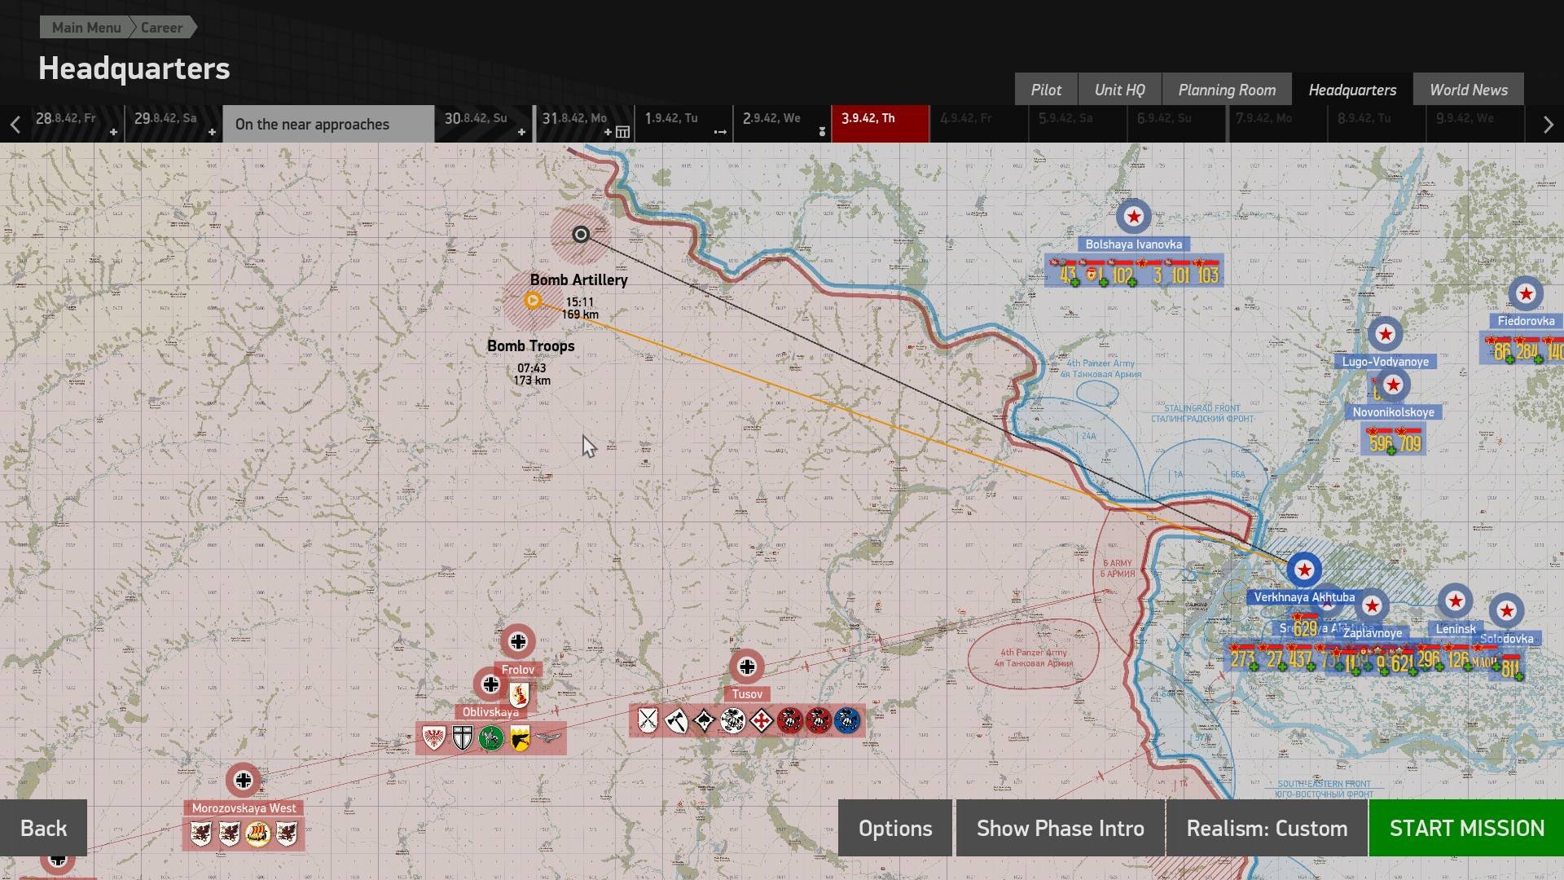The image size is (1564, 880).
Task: Click the Verkhnaya Akhtuba home airfield icon
Action: coord(1304,570)
